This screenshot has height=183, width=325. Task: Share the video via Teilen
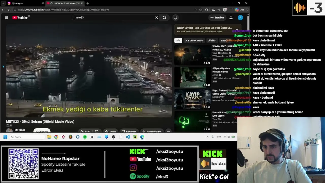pyautogui.click(x=110, y=131)
